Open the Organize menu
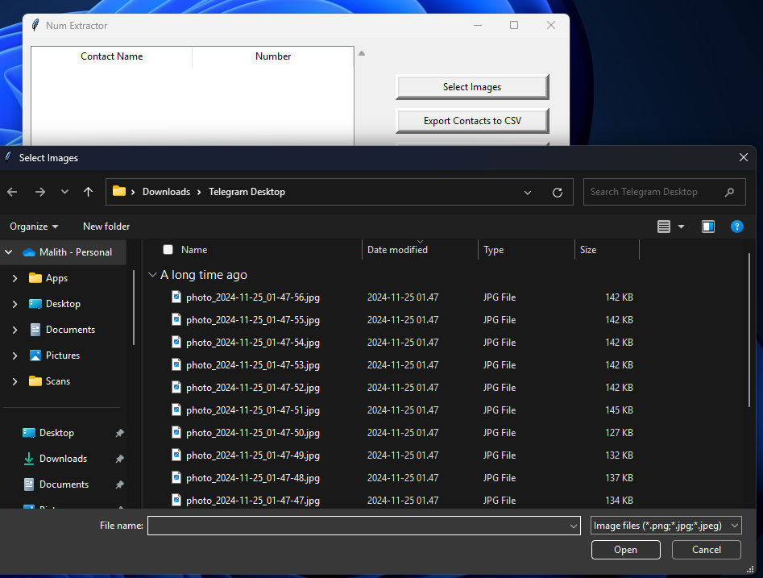The width and height of the screenshot is (763, 578). [34, 227]
